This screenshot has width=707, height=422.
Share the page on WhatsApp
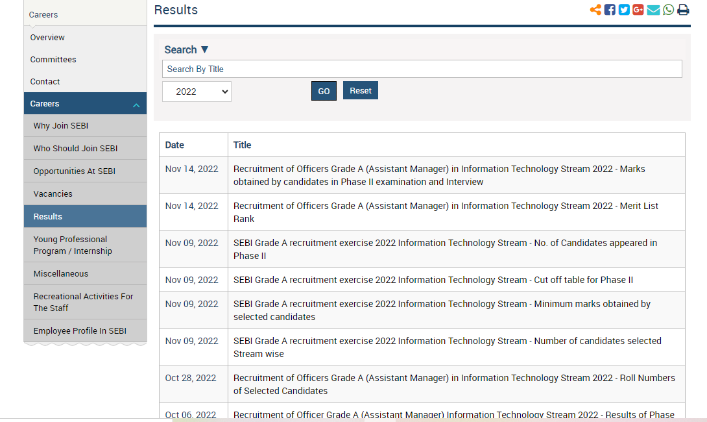click(x=668, y=10)
